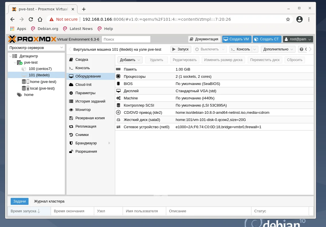Click the Proxmox logo in the top bar

pos(30,39)
